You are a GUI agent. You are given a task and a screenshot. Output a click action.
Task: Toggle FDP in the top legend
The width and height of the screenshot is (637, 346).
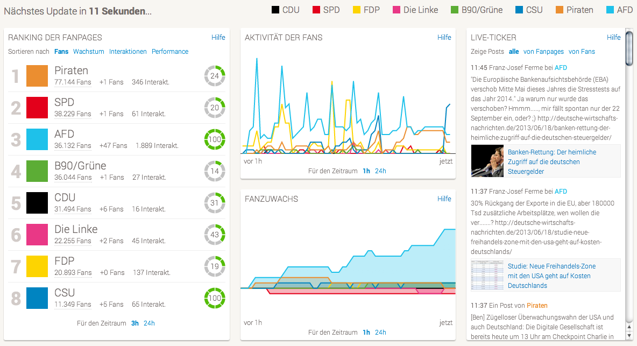pyautogui.click(x=366, y=10)
